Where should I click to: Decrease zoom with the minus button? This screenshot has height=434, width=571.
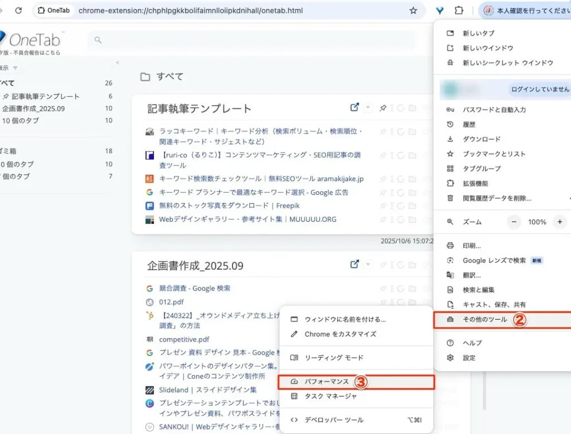(x=514, y=222)
